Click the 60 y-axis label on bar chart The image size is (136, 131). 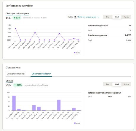9,102
